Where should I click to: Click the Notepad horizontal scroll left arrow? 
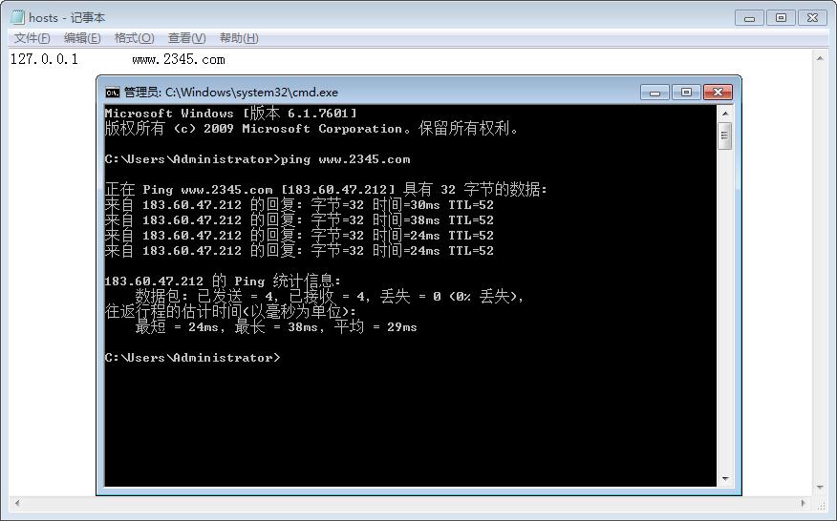[17, 503]
